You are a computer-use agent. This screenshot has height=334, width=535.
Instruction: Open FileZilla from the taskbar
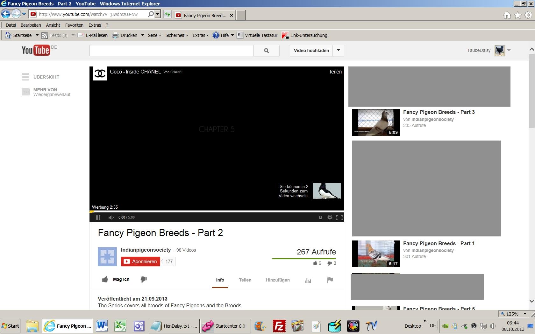(279, 326)
